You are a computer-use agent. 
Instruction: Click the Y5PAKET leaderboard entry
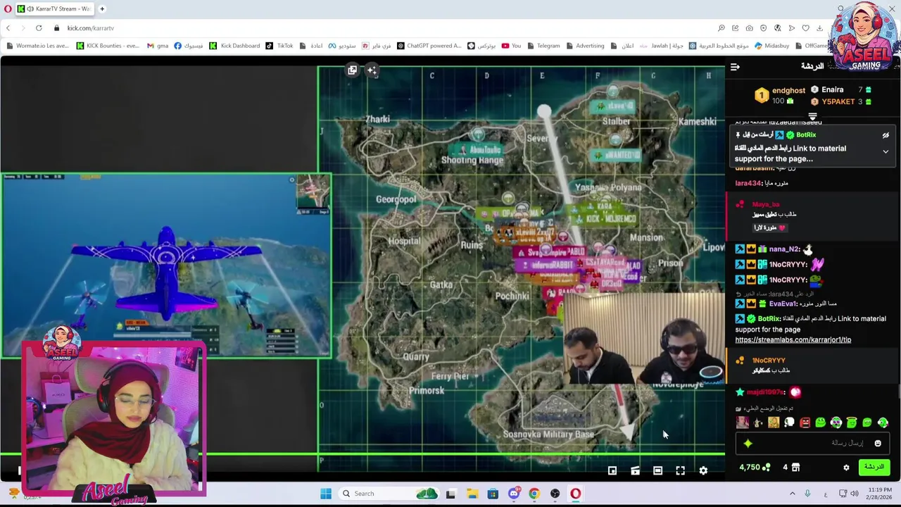coord(841,101)
